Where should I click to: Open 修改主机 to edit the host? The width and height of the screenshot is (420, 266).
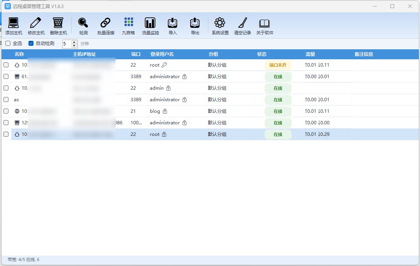coord(36,26)
